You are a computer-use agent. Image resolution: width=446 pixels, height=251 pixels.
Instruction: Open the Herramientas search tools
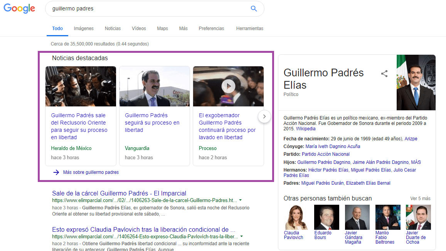pyautogui.click(x=249, y=29)
